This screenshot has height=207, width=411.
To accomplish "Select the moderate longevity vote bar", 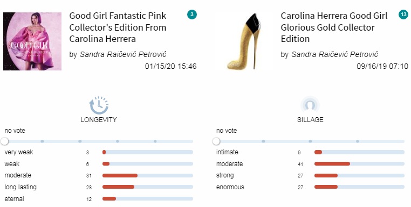I will tap(148, 175).
